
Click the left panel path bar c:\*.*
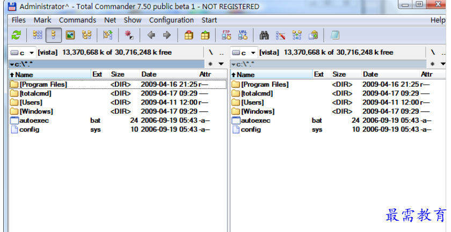(x=107, y=64)
